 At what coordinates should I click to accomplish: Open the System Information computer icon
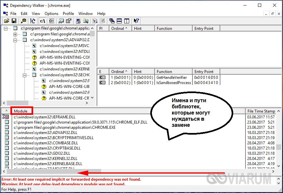pyautogui.click(x=78, y=21)
